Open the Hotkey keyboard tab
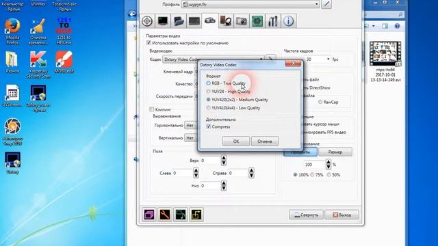This screenshot has height=246, width=438. tap(194, 21)
